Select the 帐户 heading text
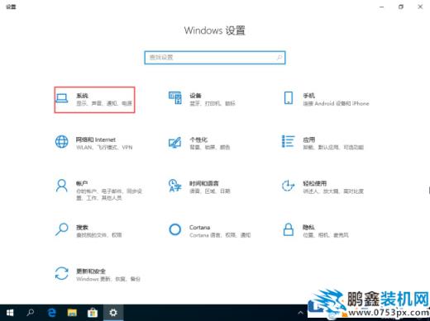 tap(82, 183)
